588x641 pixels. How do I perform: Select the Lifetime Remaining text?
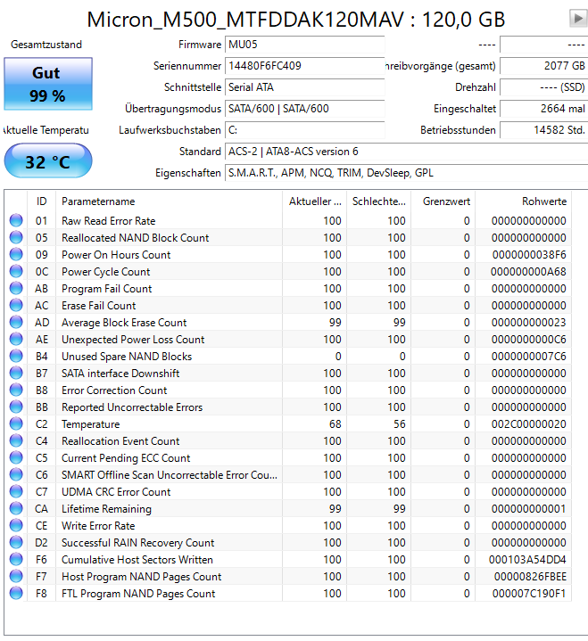click(x=106, y=509)
